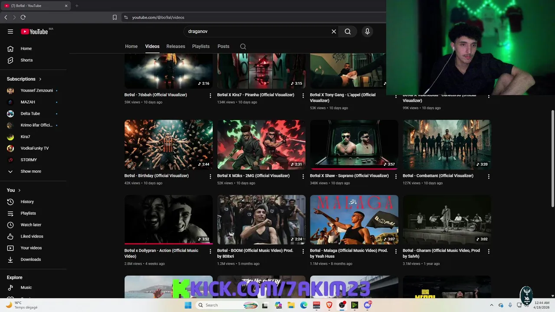555x312 pixels.
Task: Open more options for Soprano video
Action: [x=396, y=176]
